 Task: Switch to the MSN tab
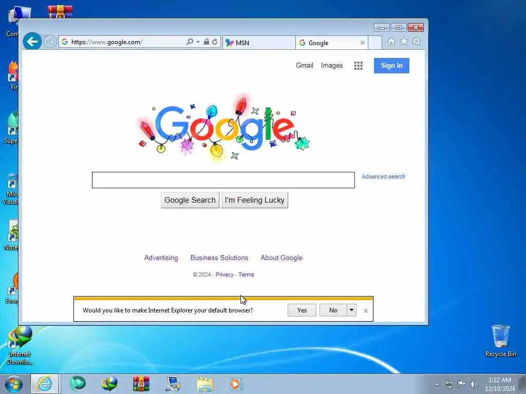coord(259,43)
